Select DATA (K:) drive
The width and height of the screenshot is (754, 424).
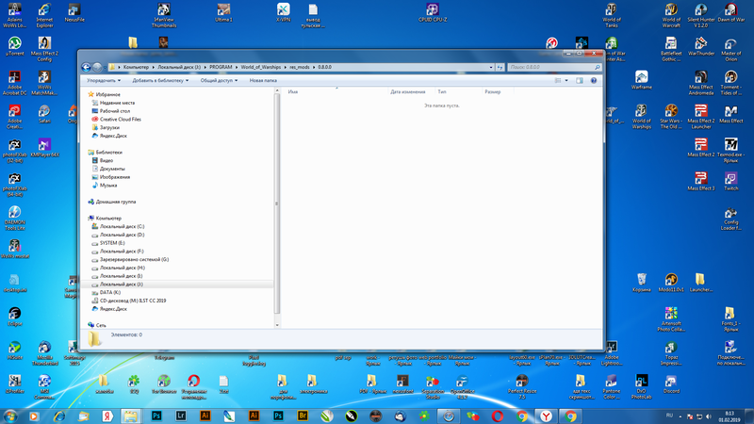pos(110,292)
